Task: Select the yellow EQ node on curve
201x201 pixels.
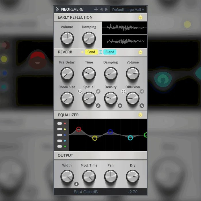Action: 95,138
